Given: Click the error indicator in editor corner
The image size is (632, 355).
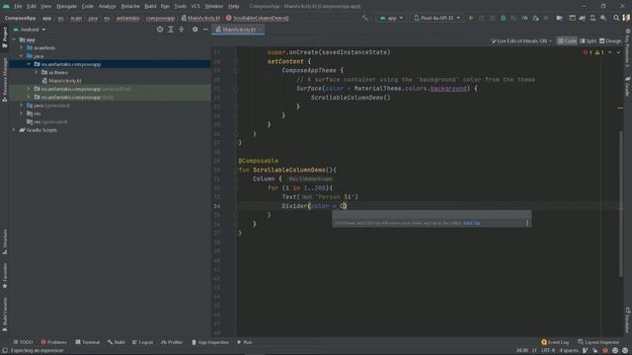Looking at the screenshot, I should click(x=588, y=52).
